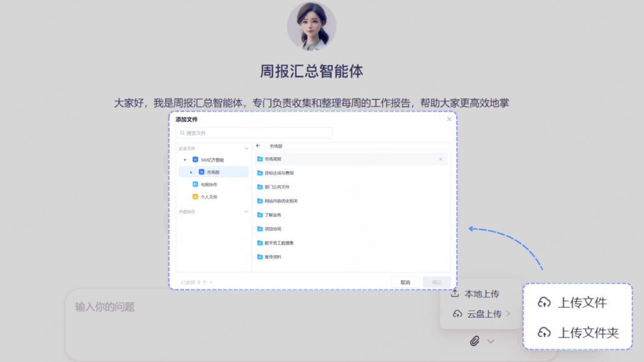
Task: Remove selection with X on 市场周报 row
Action: click(441, 159)
